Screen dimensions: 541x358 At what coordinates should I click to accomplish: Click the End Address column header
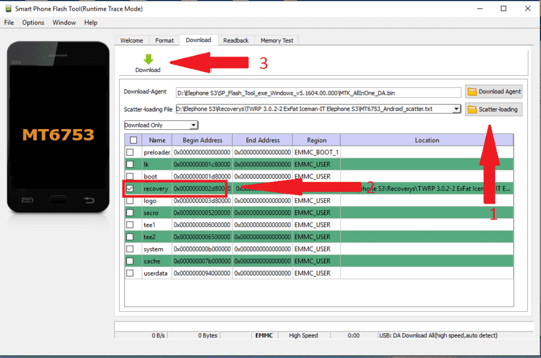263,140
